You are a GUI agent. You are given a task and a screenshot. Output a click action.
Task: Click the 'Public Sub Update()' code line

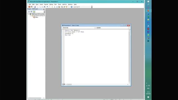72,30
